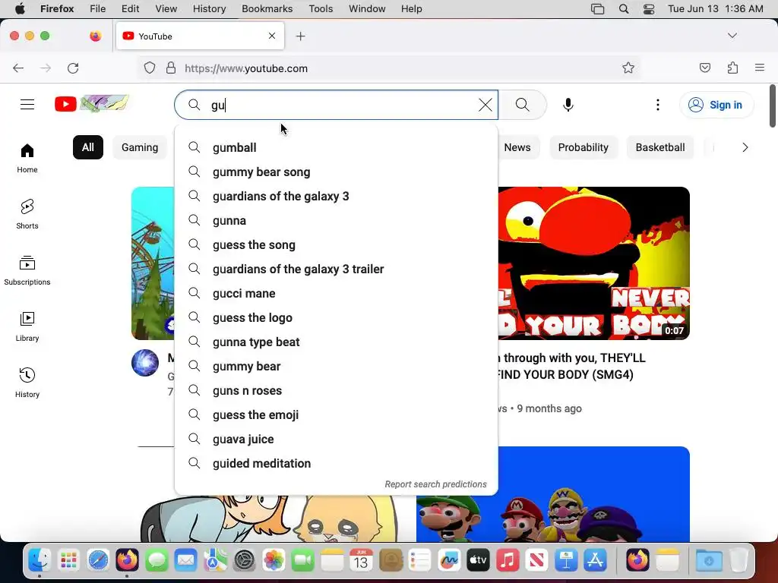Expand the list all tabs chevron
778x583 pixels.
732,36
